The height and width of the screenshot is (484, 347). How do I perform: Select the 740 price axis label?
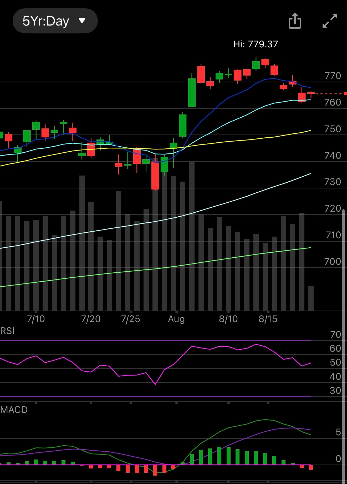[x=333, y=156]
